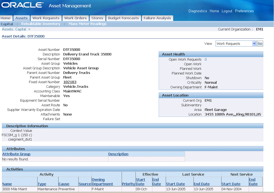274x193 pixels.
Task: Sort Activities by the Priority column
Action: point(128,184)
